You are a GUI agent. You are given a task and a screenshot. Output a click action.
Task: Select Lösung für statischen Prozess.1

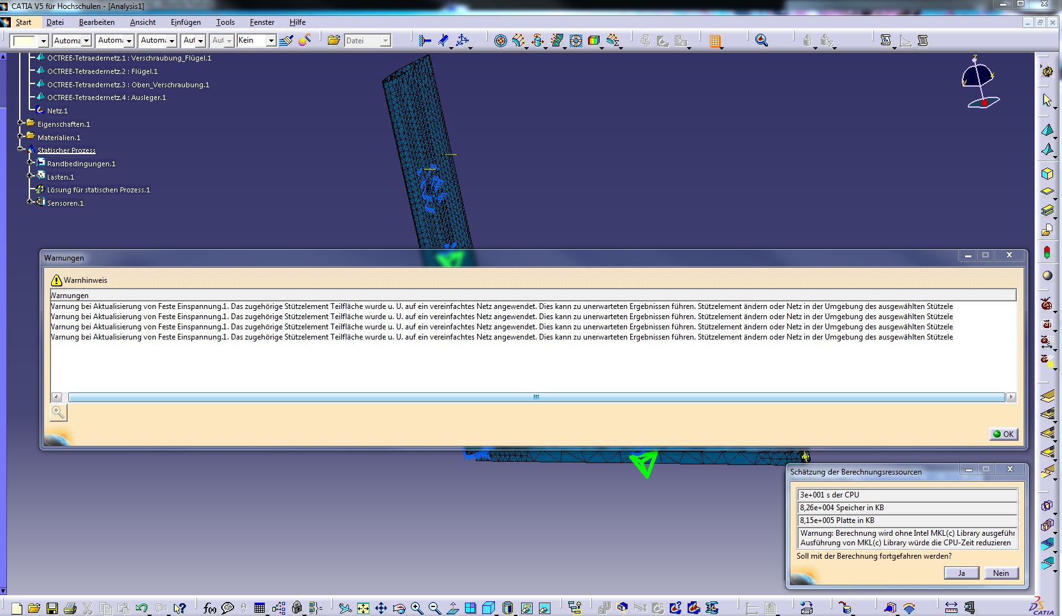98,190
